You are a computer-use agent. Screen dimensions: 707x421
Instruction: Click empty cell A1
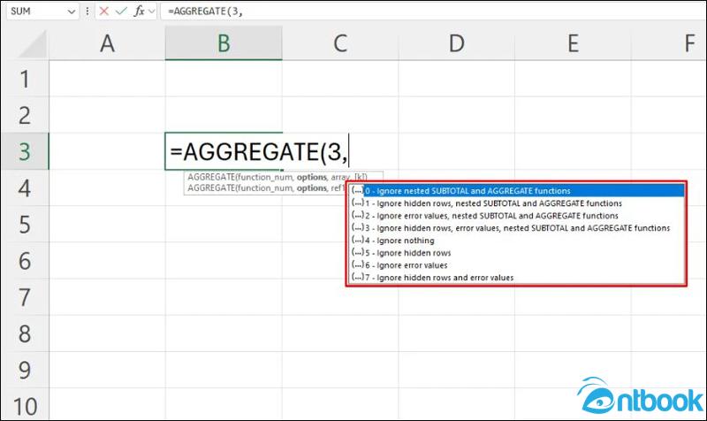coord(107,79)
